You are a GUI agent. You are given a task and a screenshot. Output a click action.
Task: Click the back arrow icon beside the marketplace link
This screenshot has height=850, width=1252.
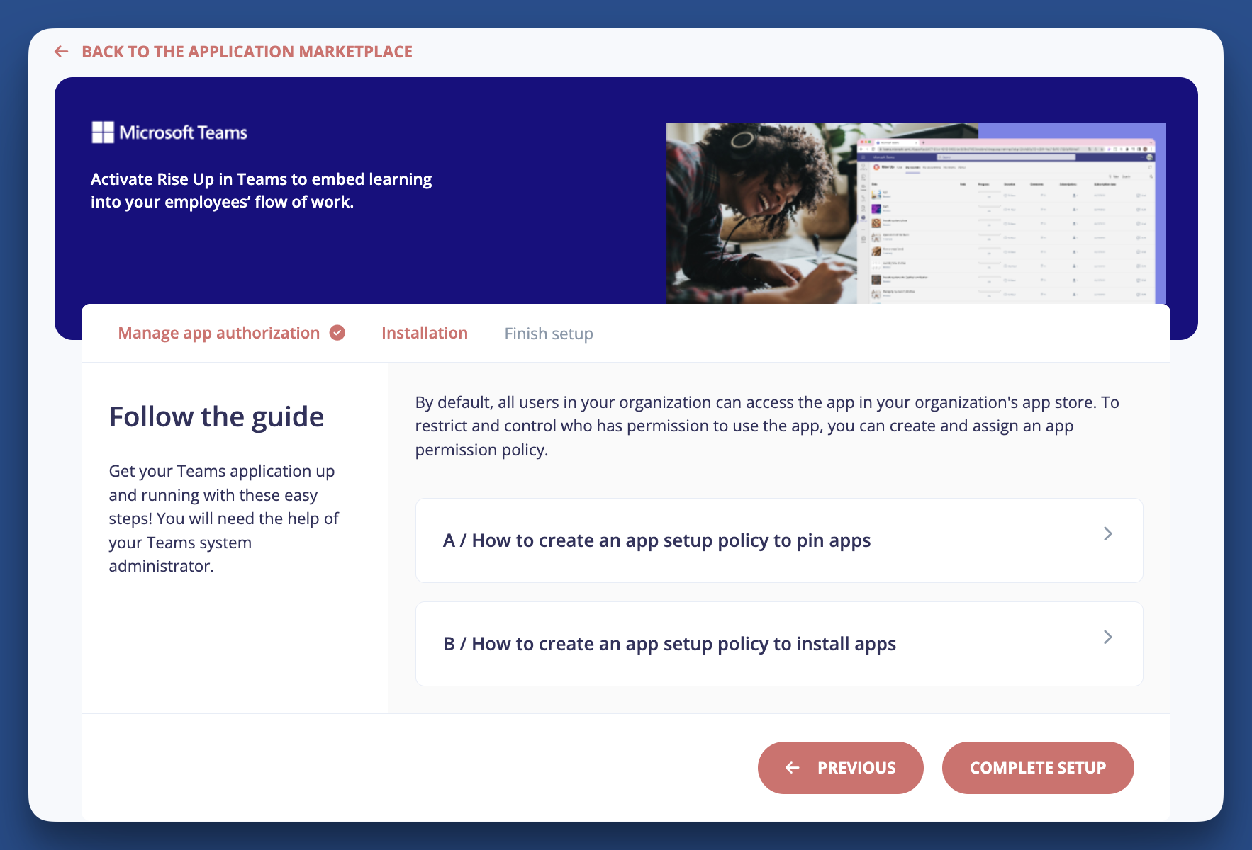(62, 51)
